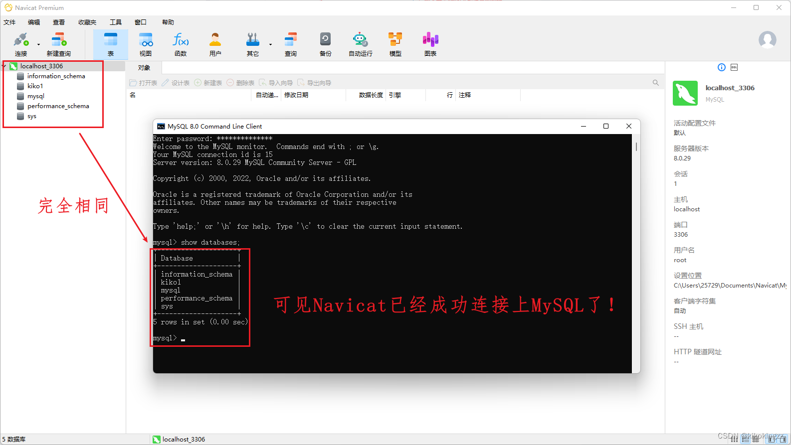Open the Automation (自动运行) toolbar icon
The image size is (791, 445).
pos(361,44)
